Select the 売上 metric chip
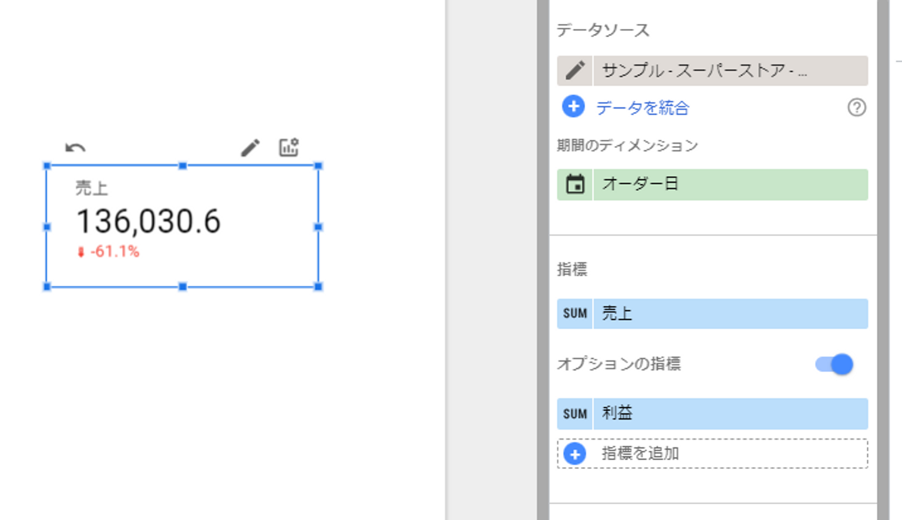 731,313
